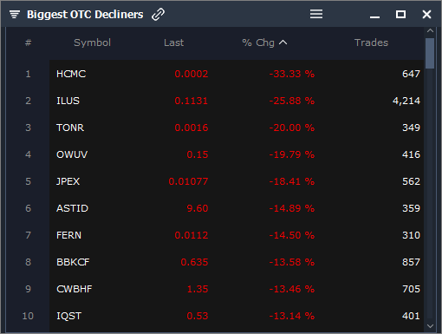Close the Biggest OTC Decliners window
The image size is (442, 334).
click(426, 14)
